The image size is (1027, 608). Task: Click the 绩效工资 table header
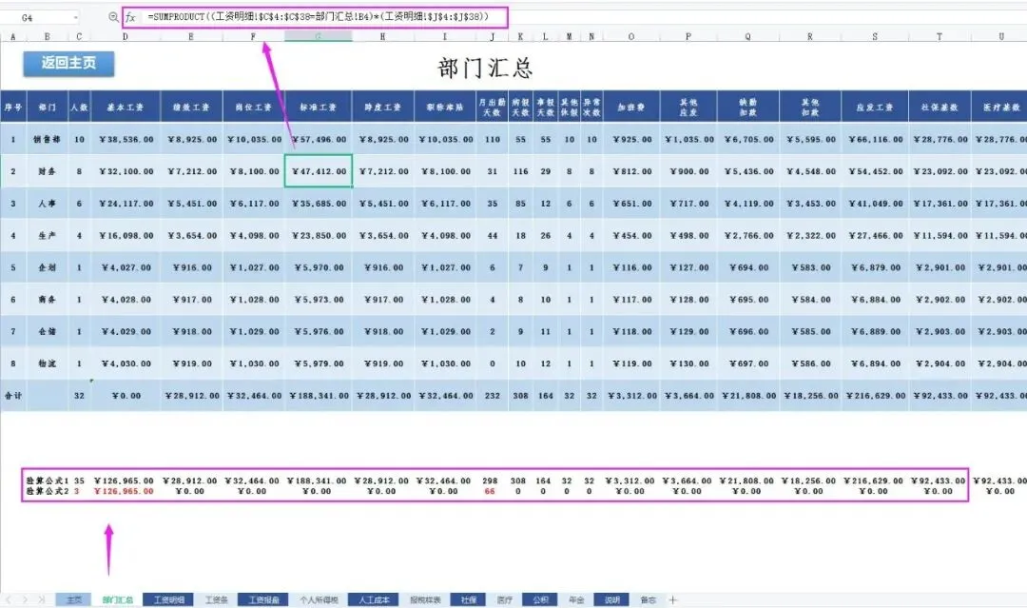pyautogui.click(x=191, y=107)
